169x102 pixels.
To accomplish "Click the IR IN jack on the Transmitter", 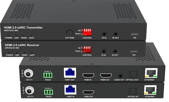I will pyautogui.click(x=104, y=34).
